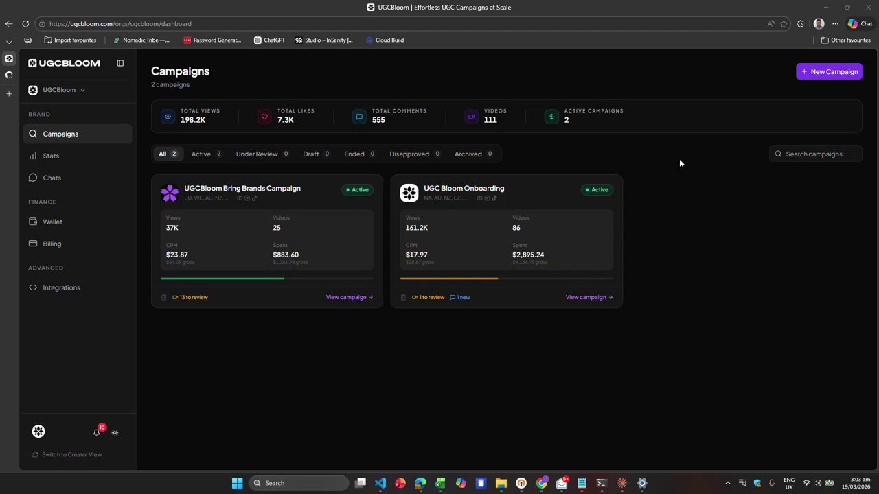Open the 1 to review link
The height and width of the screenshot is (494, 879).
(429, 297)
